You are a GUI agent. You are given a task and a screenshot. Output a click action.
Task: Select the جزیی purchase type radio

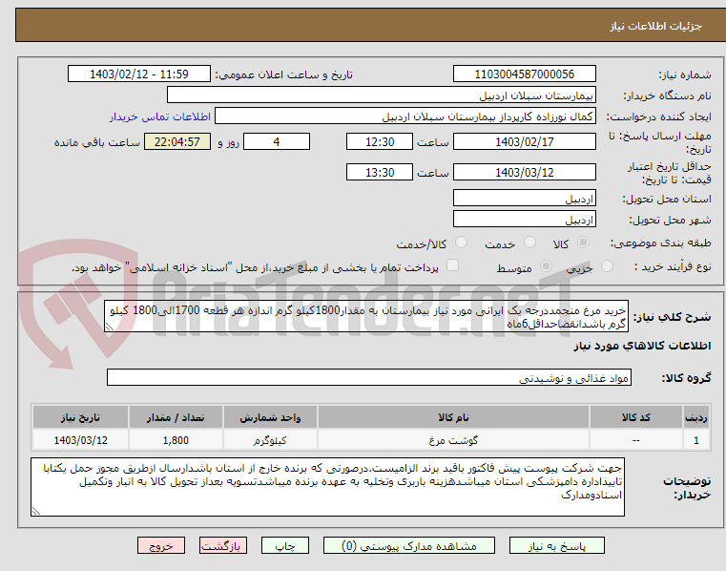click(x=607, y=266)
